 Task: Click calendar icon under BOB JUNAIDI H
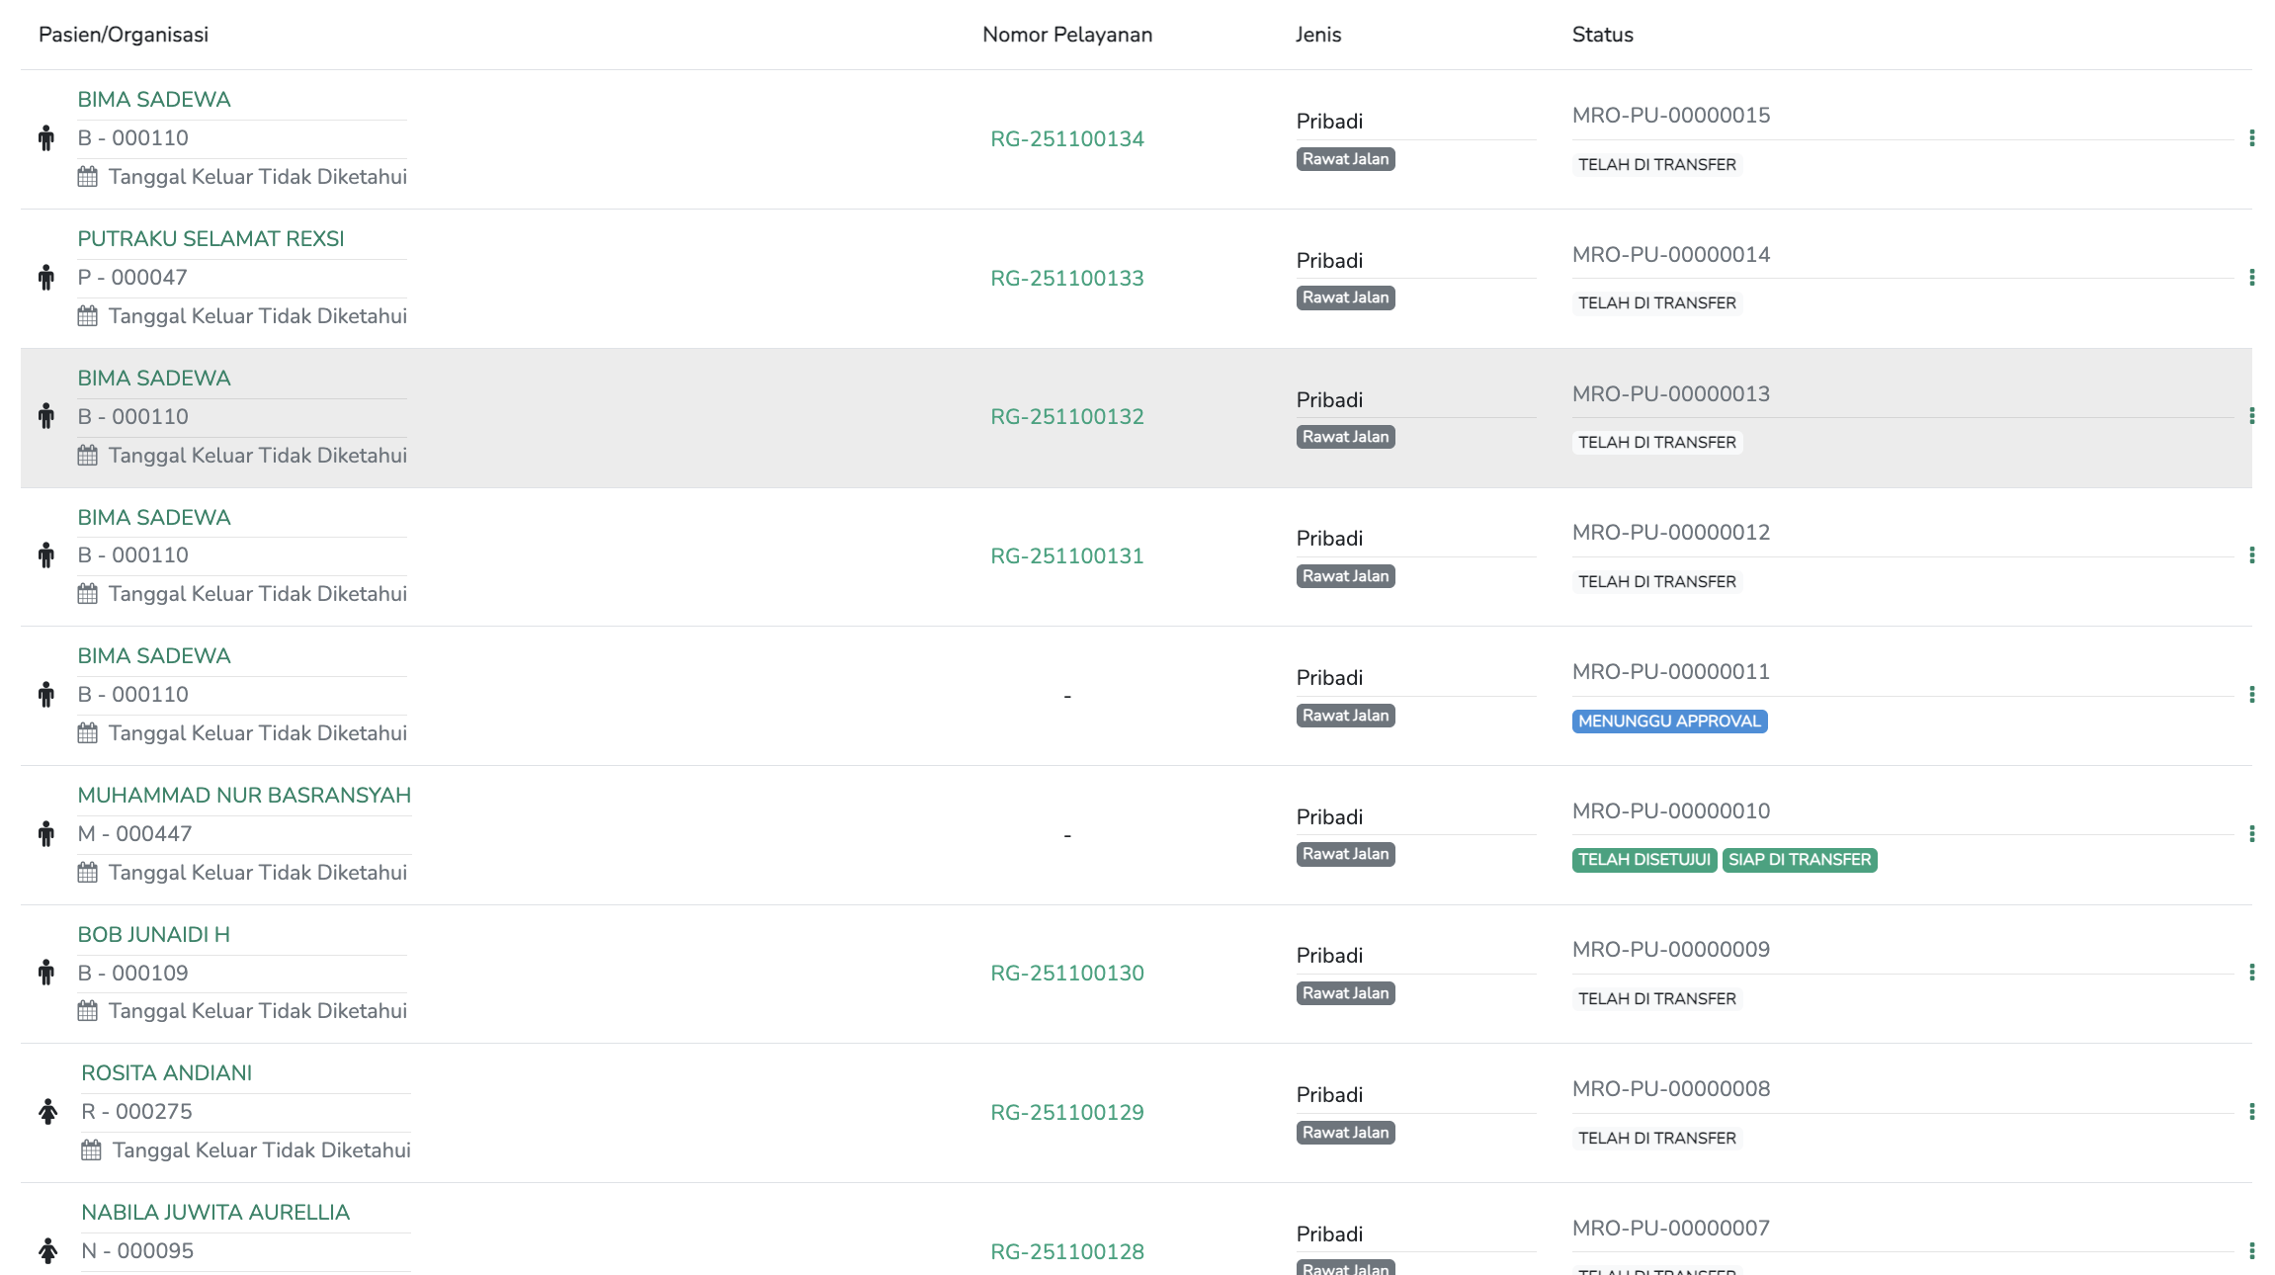click(x=88, y=1011)
